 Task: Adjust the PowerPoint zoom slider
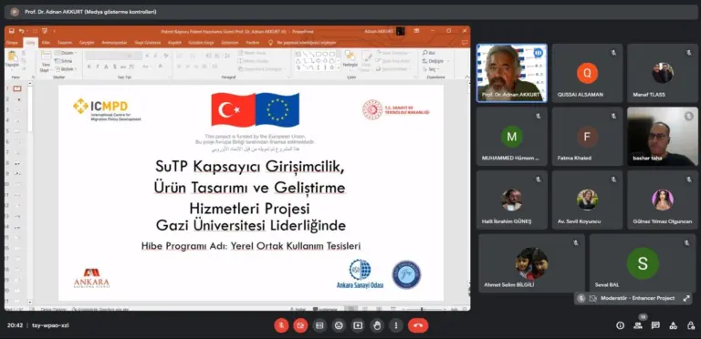(421, 309)
